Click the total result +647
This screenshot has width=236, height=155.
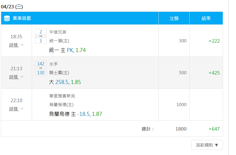click(x=214, y=129)
